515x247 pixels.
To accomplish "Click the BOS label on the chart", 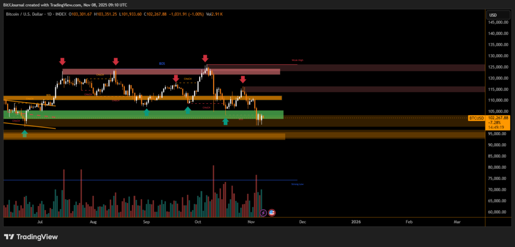I will pos(162,64).
